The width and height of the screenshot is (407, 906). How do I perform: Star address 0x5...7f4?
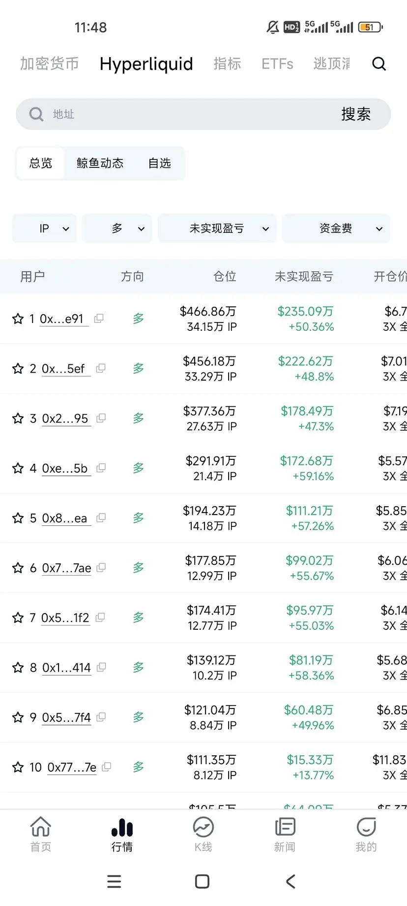pos(18,717)
